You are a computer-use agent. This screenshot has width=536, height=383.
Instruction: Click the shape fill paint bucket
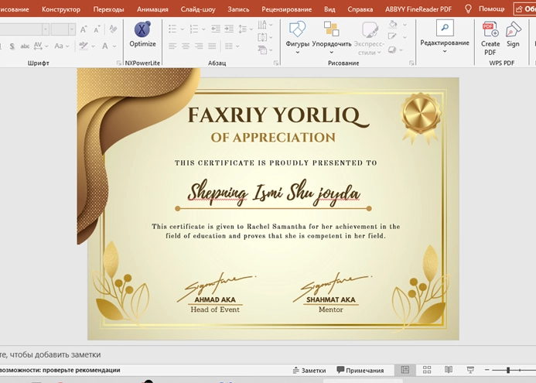tap(393, 24)
